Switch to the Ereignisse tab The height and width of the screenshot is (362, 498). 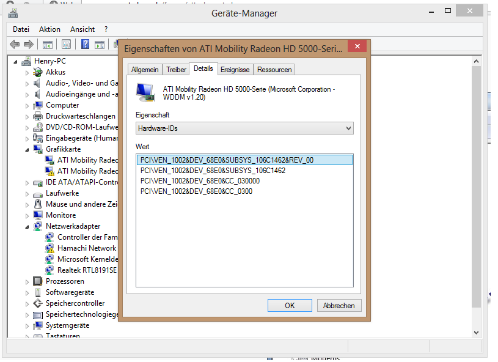[x=235, y=70]
